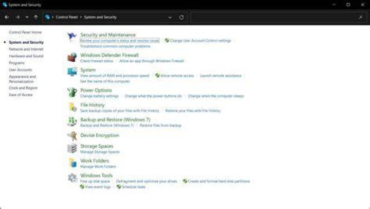370x209 pixels.
Task: Select Appearance and Personalization category
Action: [x=23, y=79]
